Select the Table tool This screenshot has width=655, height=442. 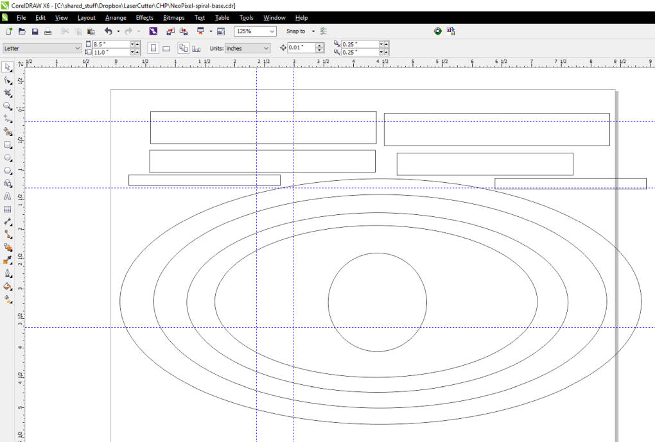pos(8,209)
